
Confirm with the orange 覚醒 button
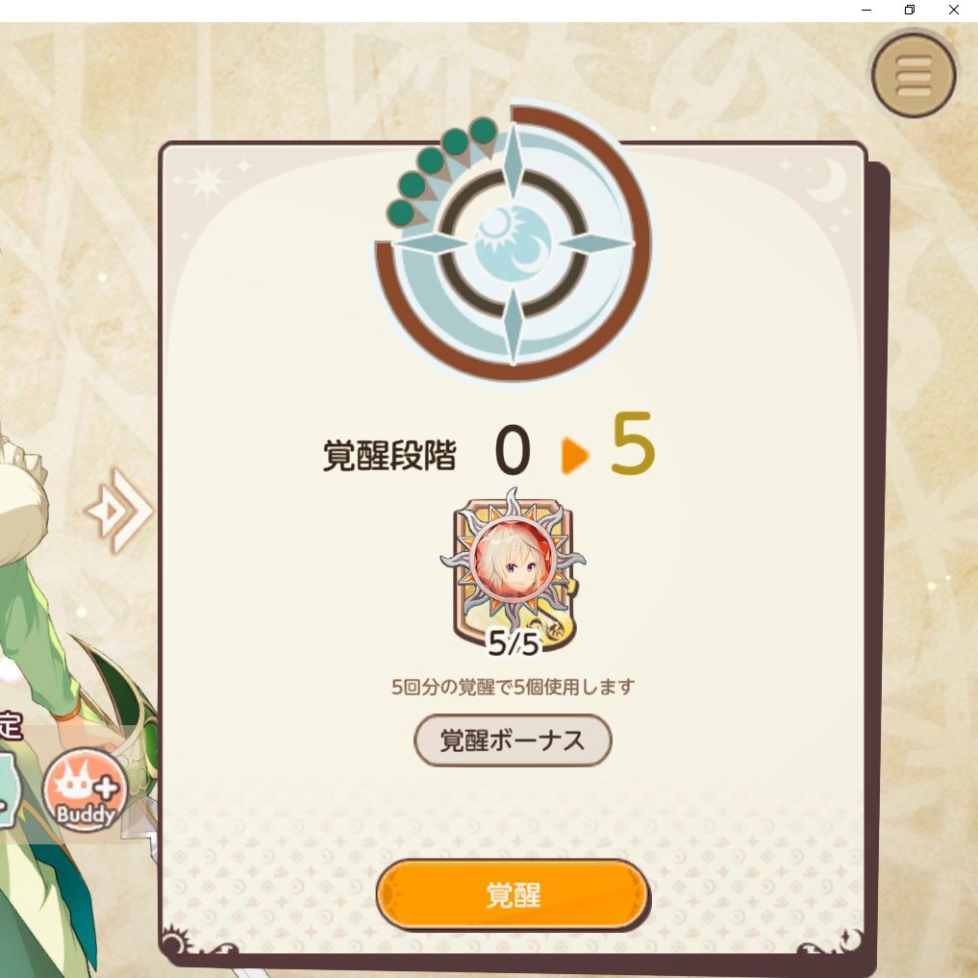(x=513, y=895)
